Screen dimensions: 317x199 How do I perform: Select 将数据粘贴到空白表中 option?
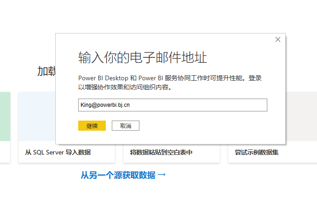coord(161,152)
